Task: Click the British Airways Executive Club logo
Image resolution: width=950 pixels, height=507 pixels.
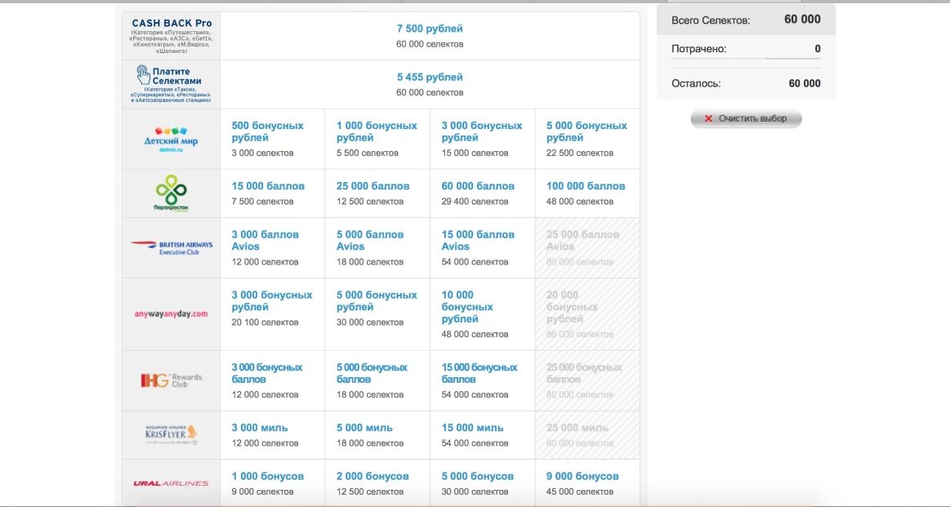Action: 172,247
